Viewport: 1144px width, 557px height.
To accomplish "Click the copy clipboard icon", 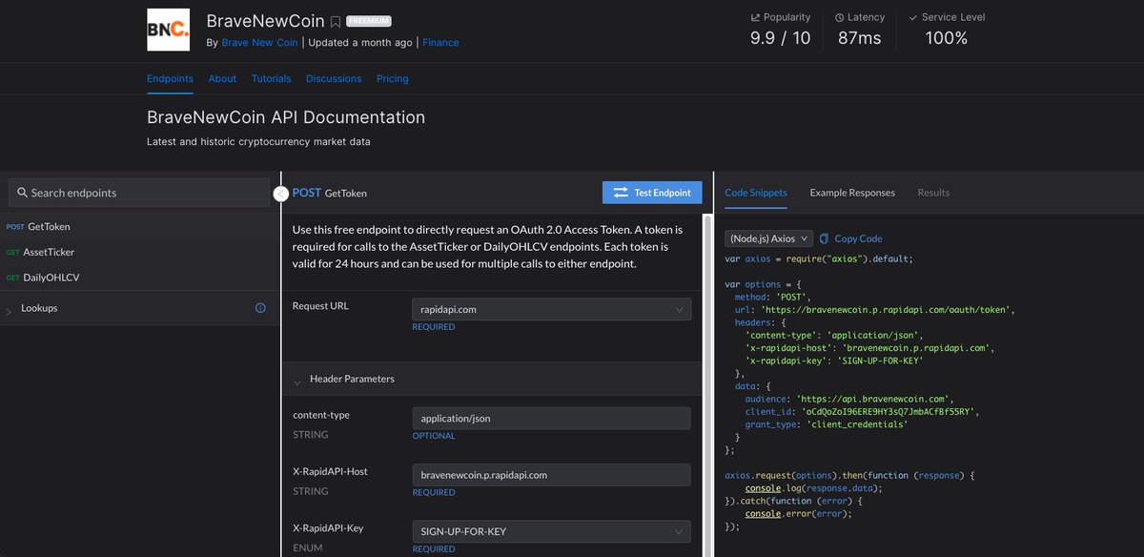I will pyautogui.click(x=825, y=238).
